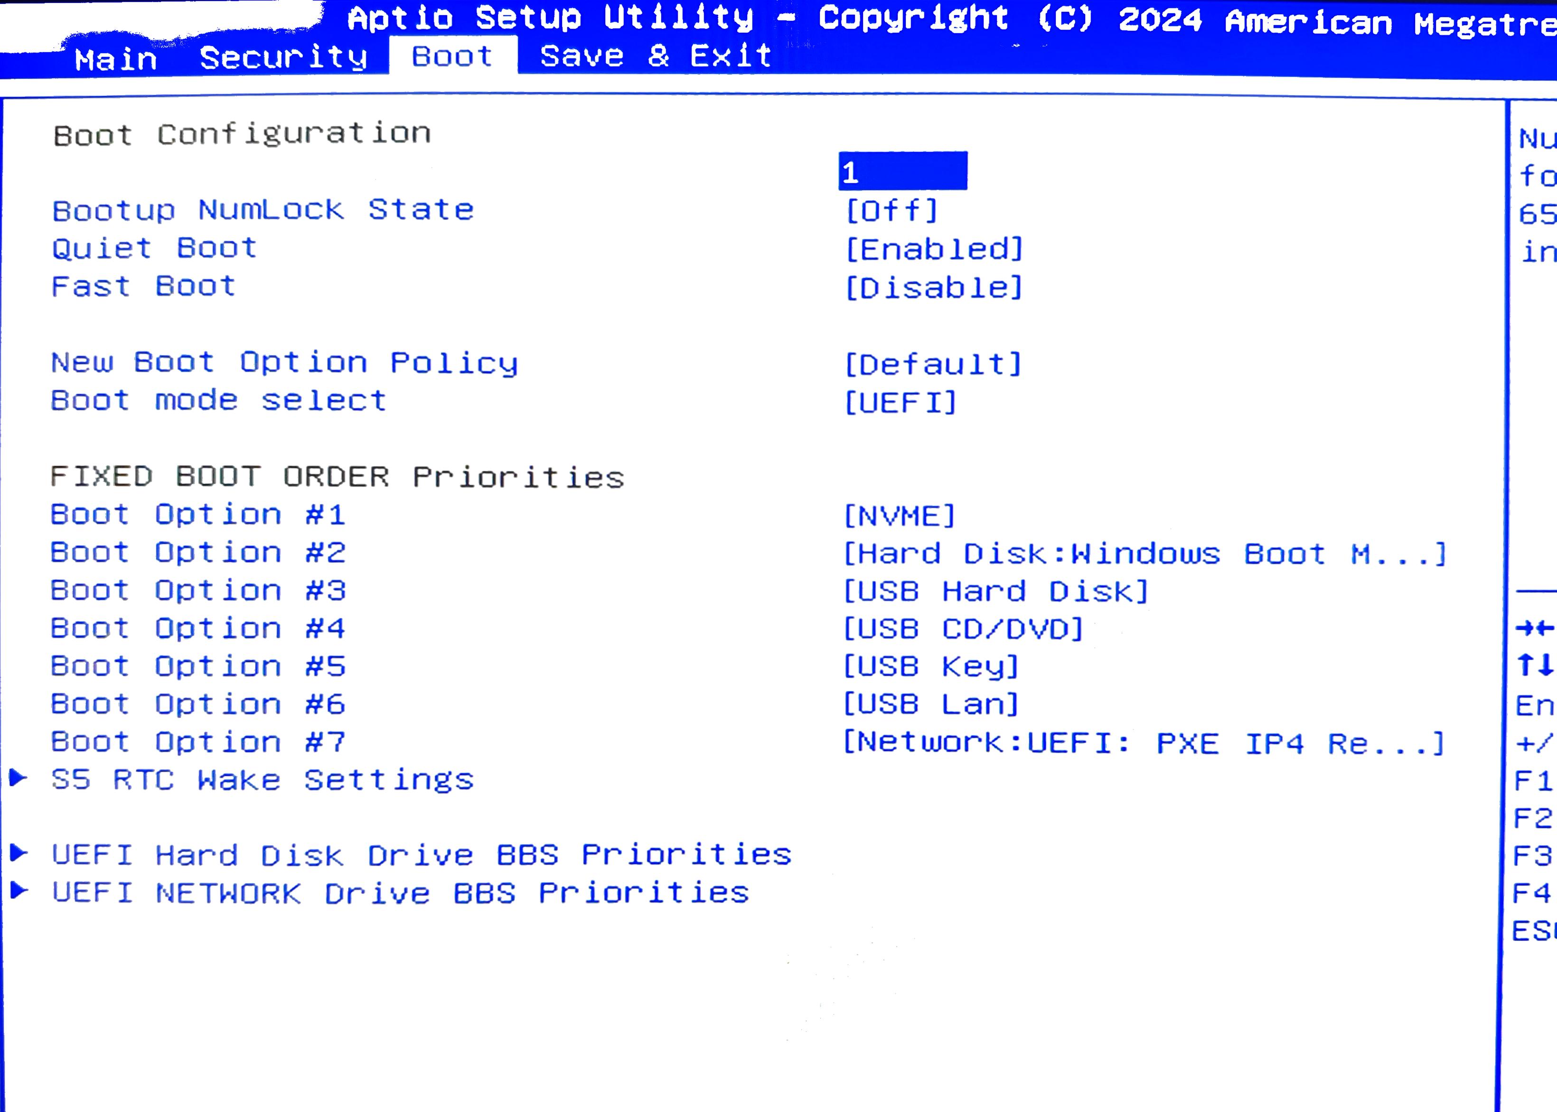Select the Fast Boot option
Viewport: 1557px width, 1112px height.
[144, 286]
